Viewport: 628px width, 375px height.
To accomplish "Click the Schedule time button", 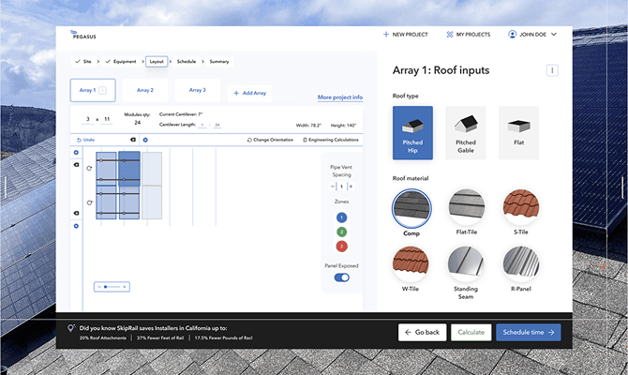I will click(x=528, y=332).
